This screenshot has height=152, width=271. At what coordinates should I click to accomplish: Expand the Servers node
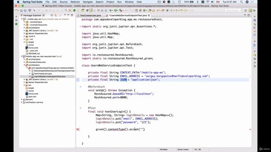pyautogui.click(x=22, y=100)
